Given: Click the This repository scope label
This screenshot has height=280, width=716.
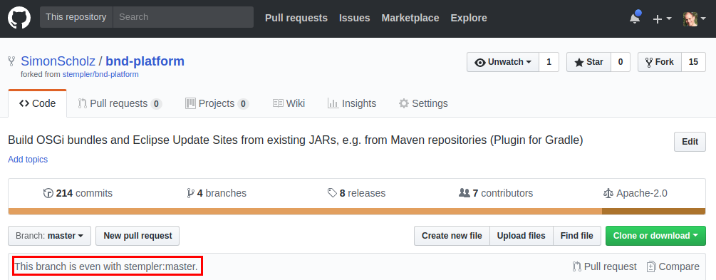Looking at the screenshot, I should point(76,17).
